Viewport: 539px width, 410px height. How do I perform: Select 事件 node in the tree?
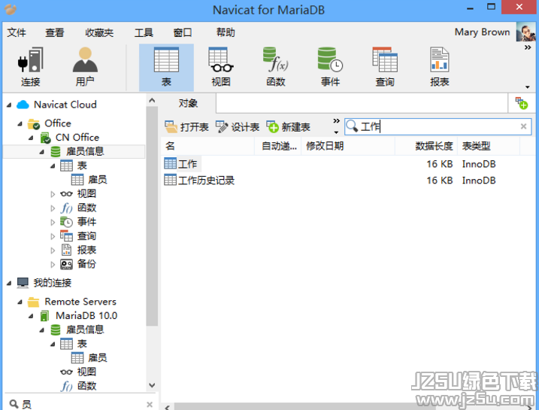86,222
